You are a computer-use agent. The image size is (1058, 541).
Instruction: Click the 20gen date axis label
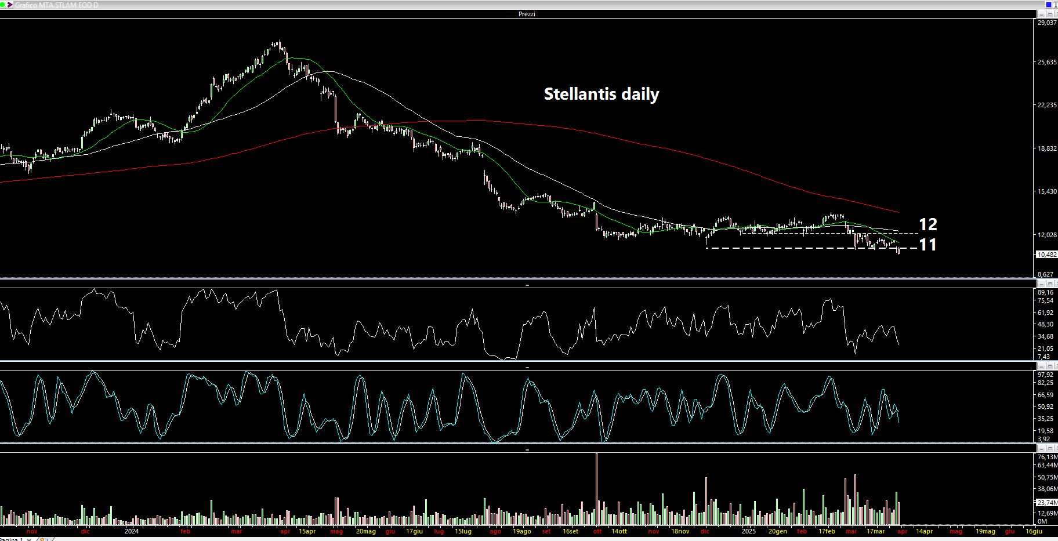pos(778,531)
